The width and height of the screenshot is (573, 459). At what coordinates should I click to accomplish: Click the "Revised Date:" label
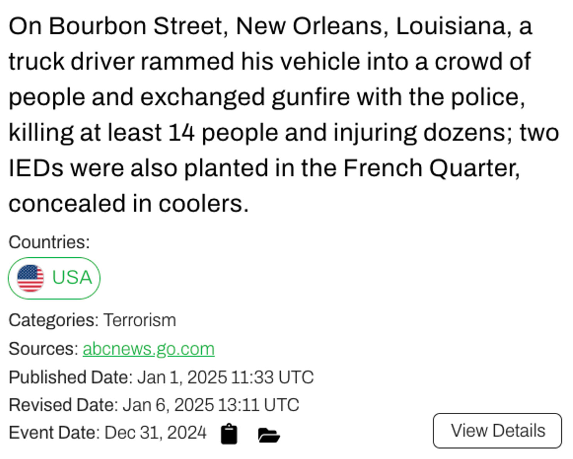[63, 405]
